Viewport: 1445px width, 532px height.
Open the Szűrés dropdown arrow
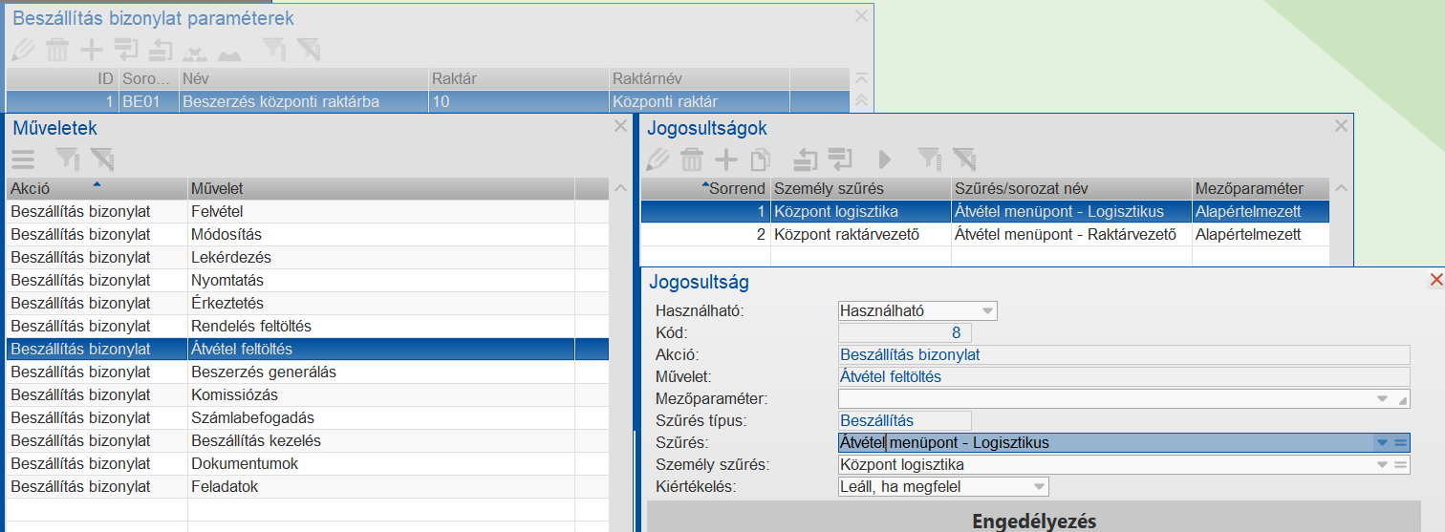tap(1382, 442)
